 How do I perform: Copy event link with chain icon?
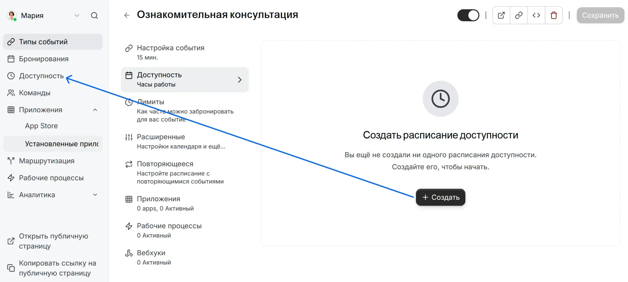(519, 15)
